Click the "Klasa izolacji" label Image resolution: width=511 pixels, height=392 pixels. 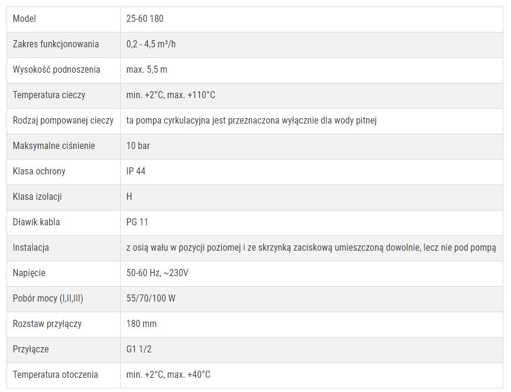pyautogui.click(x=37, y=197)
